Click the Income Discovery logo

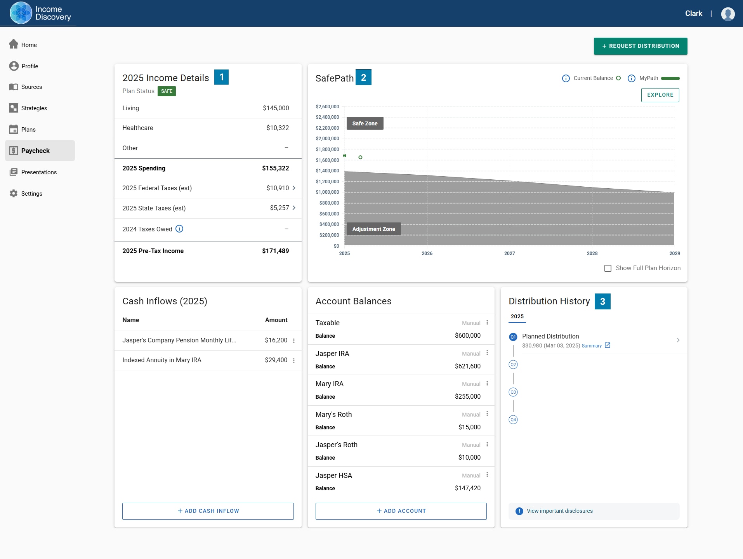tap(40, 13)
